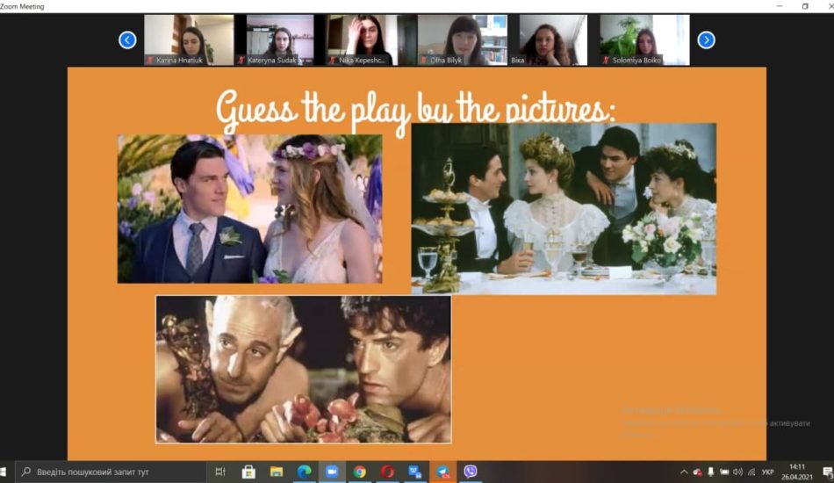Open File Explorer from taskbar
Screen dimensions: 834x483
point(277,472)
